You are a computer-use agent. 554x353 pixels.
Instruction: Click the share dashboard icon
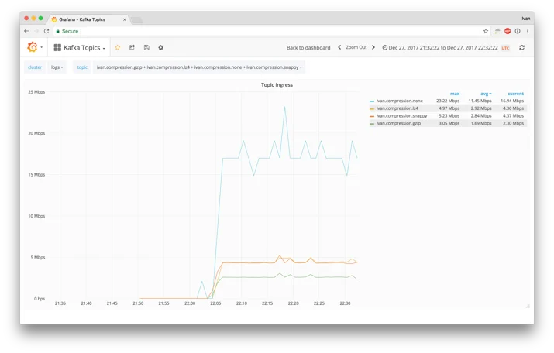click(x=132, y=47)
